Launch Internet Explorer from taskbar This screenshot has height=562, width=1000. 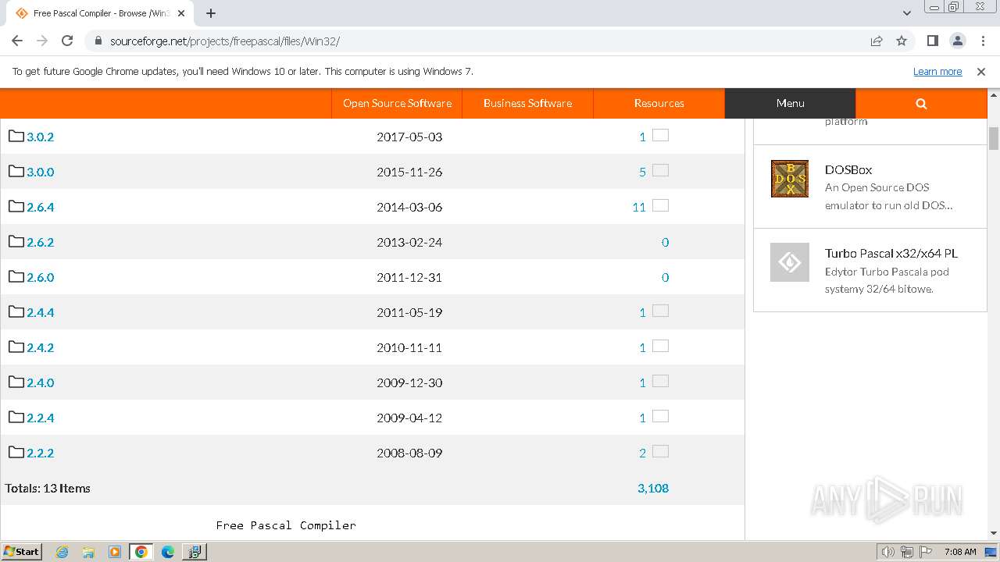[x=62, y=552]
